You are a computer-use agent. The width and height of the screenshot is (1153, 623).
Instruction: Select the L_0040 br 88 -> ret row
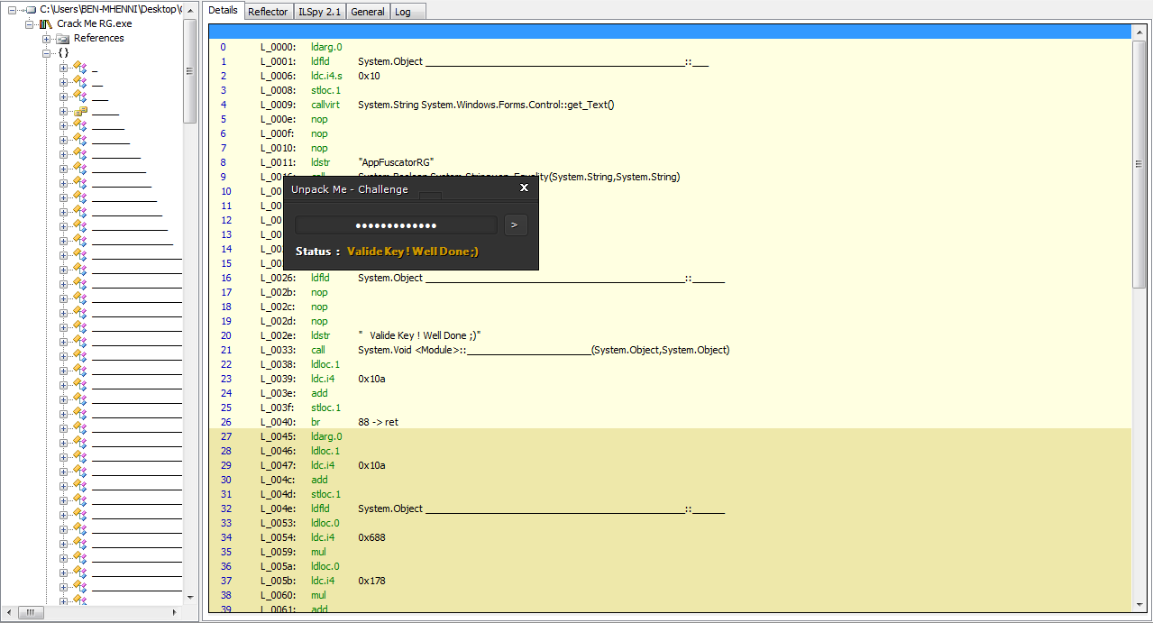pyautogui.click(x=670, y=422)
